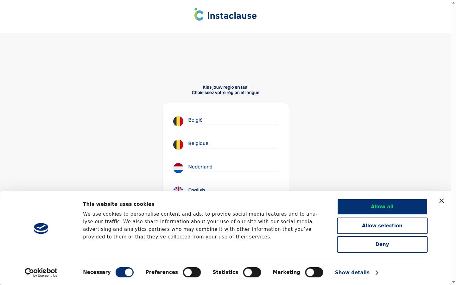Click the Marketing label text
The height and width of the screenshot is (285, 456).
pyautogui.click(x=286, y=272)
